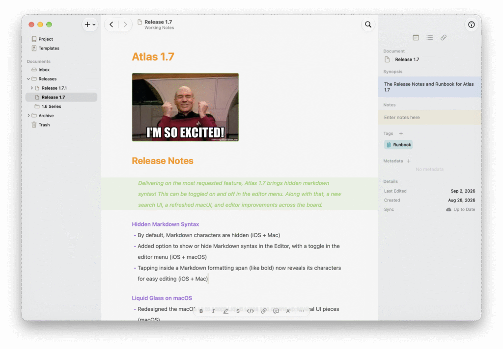The width and height of the screenshot is (503, 349).
Task: Click the sync cloud icon
Action: click(448, 209)
